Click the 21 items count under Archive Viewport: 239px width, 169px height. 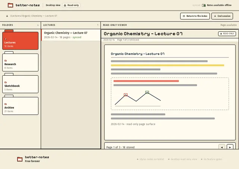(9, 111)
